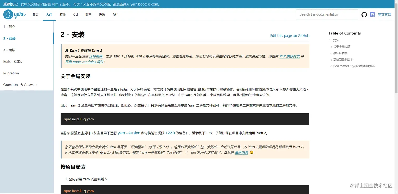Screen dimensions: 398x194
Task: Open Editor SDKs sidebar page
Action: pos(27,62)
